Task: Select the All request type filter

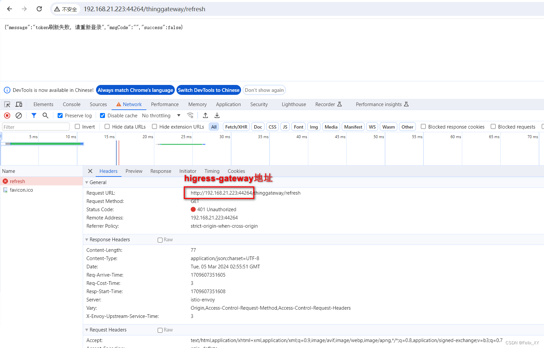Action: 214,127
